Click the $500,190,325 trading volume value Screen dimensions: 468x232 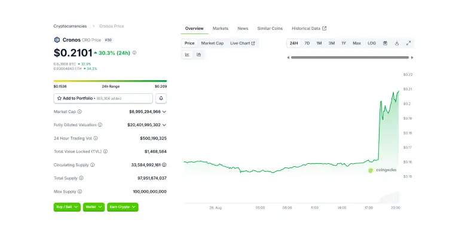pyautogui.click(x=153, y=138)
